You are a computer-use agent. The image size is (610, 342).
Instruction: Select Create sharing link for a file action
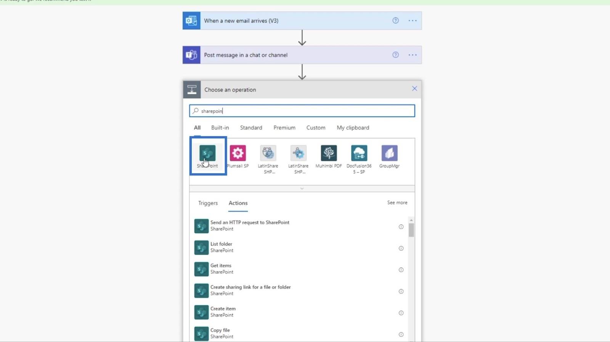299,291
